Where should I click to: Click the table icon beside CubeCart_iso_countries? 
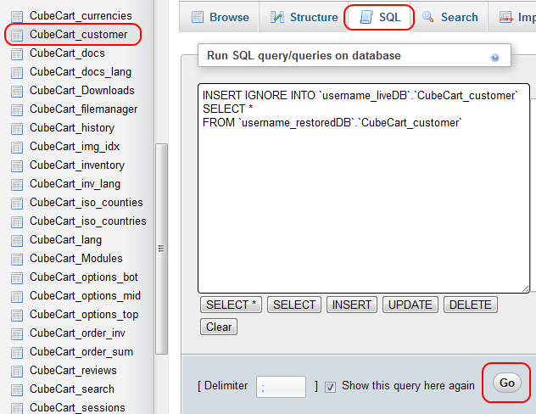pyautogui.click(x=17, y=222)
